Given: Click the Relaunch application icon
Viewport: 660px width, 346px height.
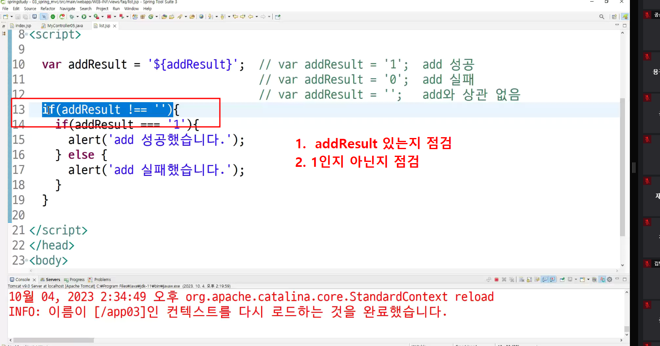Looking at the screenshot, I should coord(62,17).
